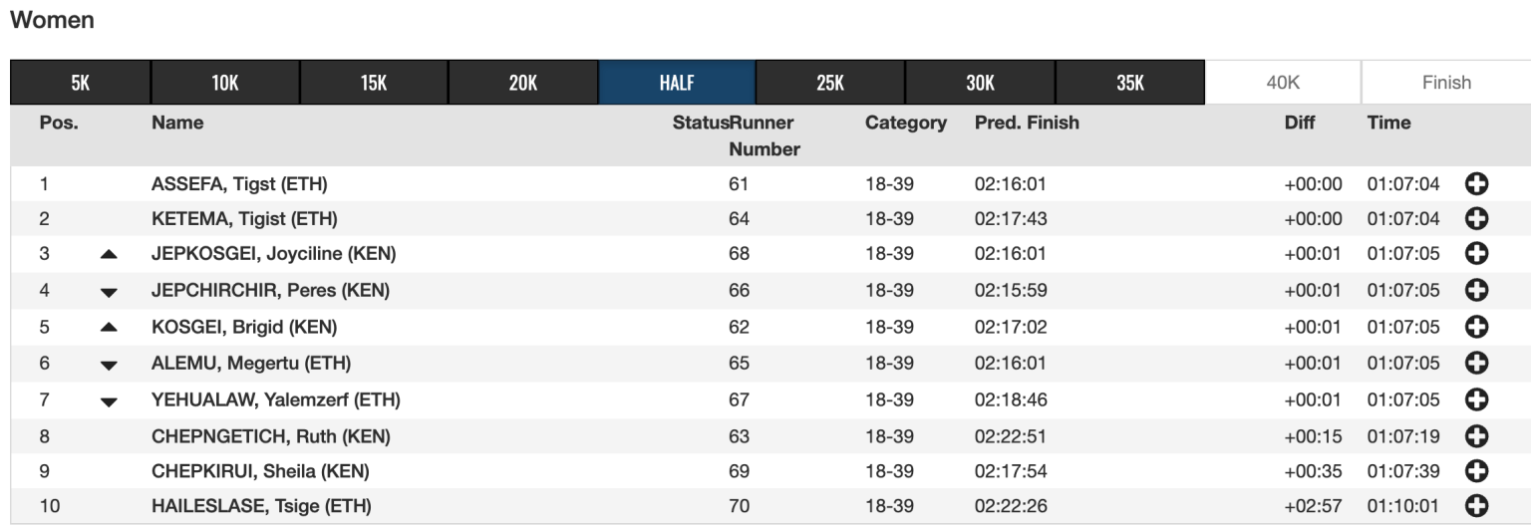Expand details for ASSEFA, Tigst row
Image resolution: width=1531 pixels, height=525 pixels.
click(1476, 184)
